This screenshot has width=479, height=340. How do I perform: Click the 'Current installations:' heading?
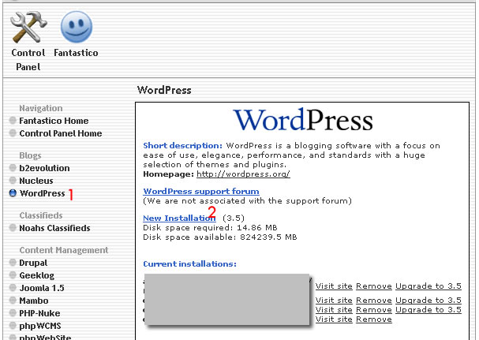(x=189, y=264)
